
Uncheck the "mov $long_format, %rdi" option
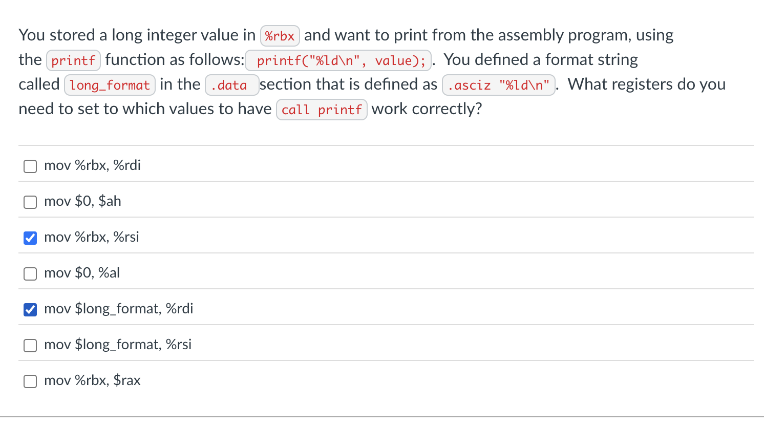pos(30,309)
